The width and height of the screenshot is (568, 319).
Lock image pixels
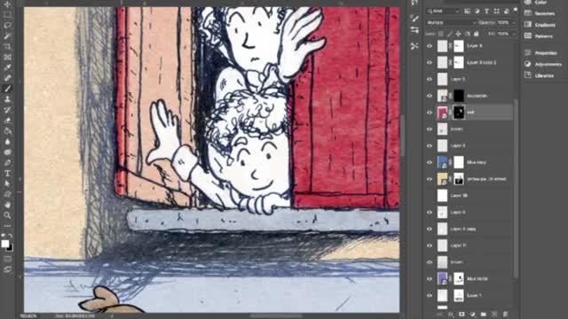(x=450, y=34)
